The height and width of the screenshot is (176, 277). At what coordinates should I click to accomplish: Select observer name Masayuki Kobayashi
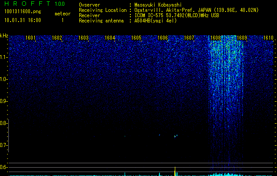coord(158,5)
